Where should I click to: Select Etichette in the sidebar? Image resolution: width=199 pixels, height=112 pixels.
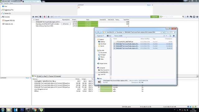click(7, 17)
